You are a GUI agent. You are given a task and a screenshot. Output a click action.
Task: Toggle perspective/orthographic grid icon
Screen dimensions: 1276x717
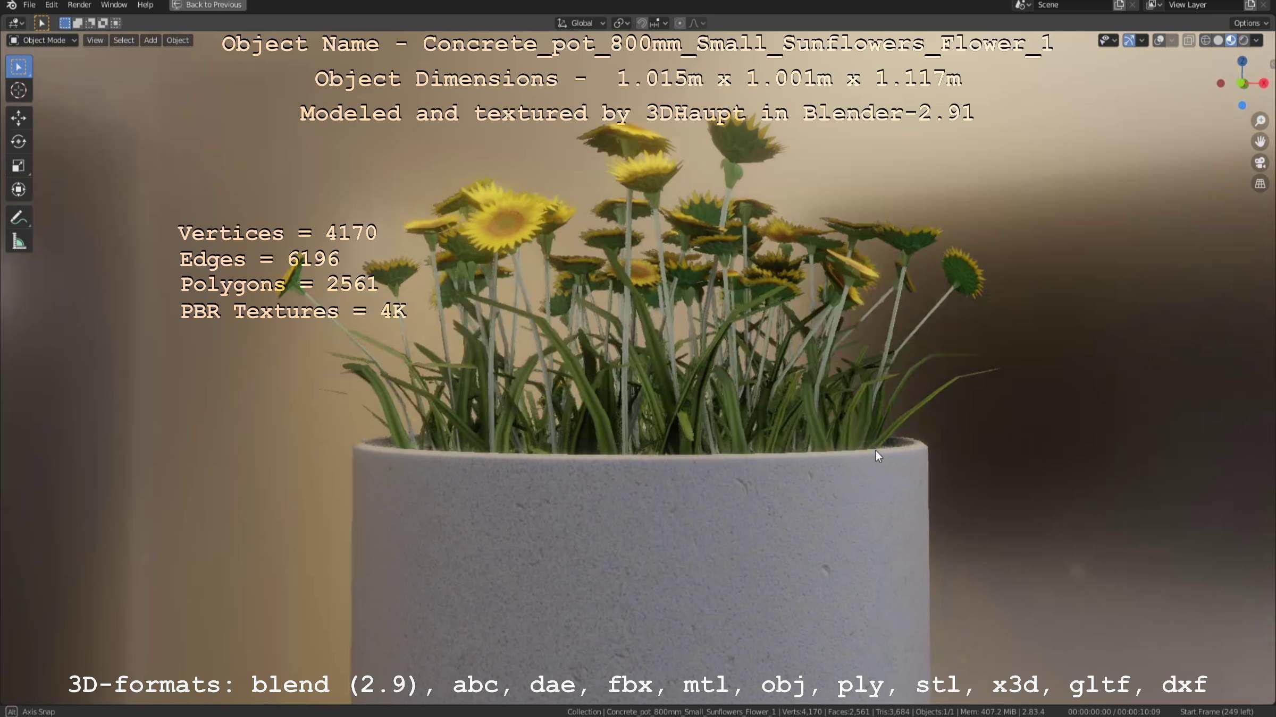click(x=1260, y=184)
